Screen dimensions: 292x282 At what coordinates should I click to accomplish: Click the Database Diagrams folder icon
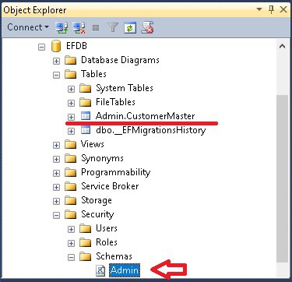tap(70, 60)
